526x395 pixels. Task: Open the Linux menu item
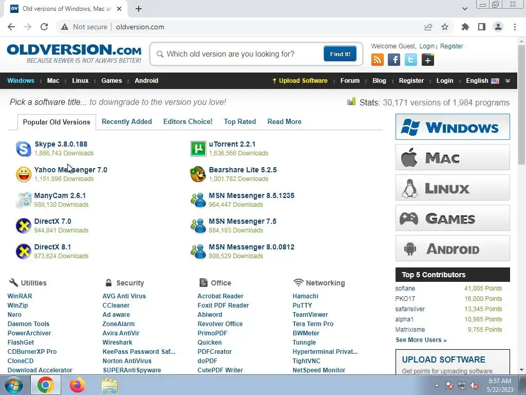80,81
